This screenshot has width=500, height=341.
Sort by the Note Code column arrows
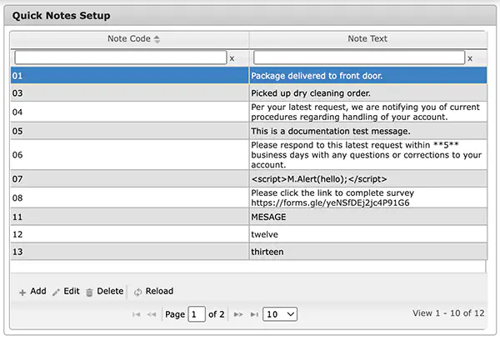click(x=157, y=39)
